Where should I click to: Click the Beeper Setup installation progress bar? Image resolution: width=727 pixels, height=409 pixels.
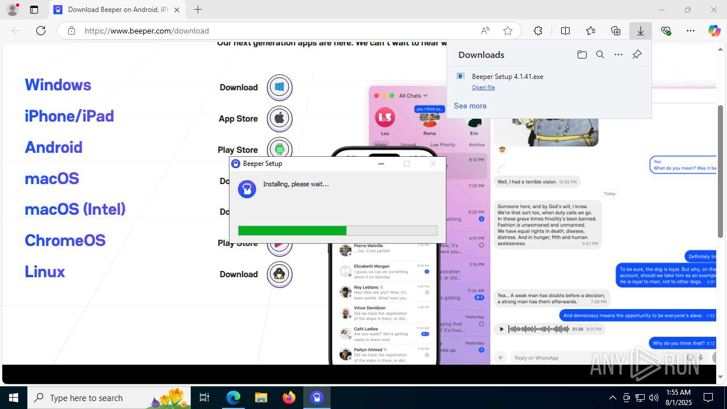337,231
